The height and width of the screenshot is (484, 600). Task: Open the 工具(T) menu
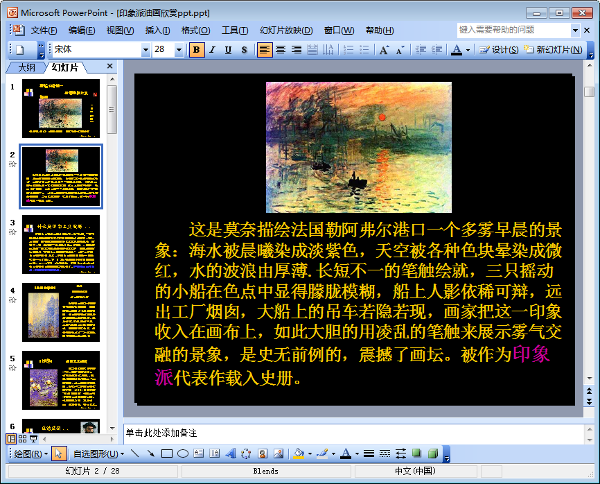[235, 31]
